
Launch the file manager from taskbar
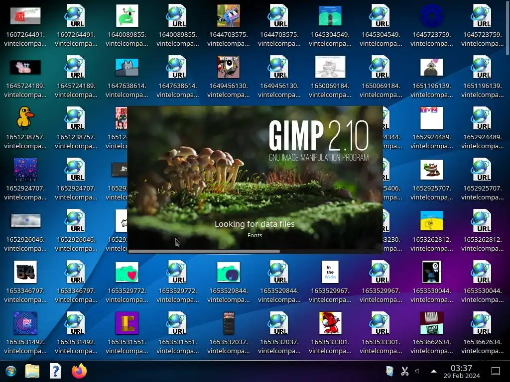32,371
